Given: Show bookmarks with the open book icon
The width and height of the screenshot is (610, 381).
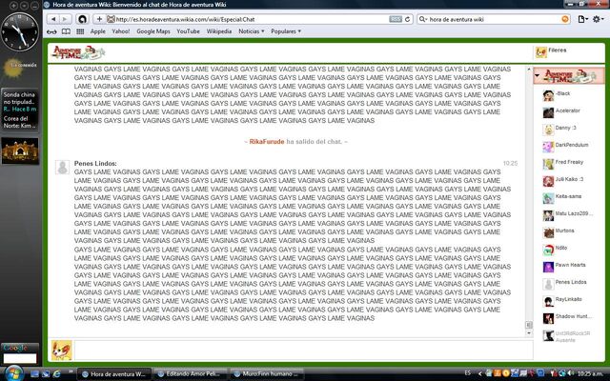Looking at the screenshot, I should click(66, 31).
